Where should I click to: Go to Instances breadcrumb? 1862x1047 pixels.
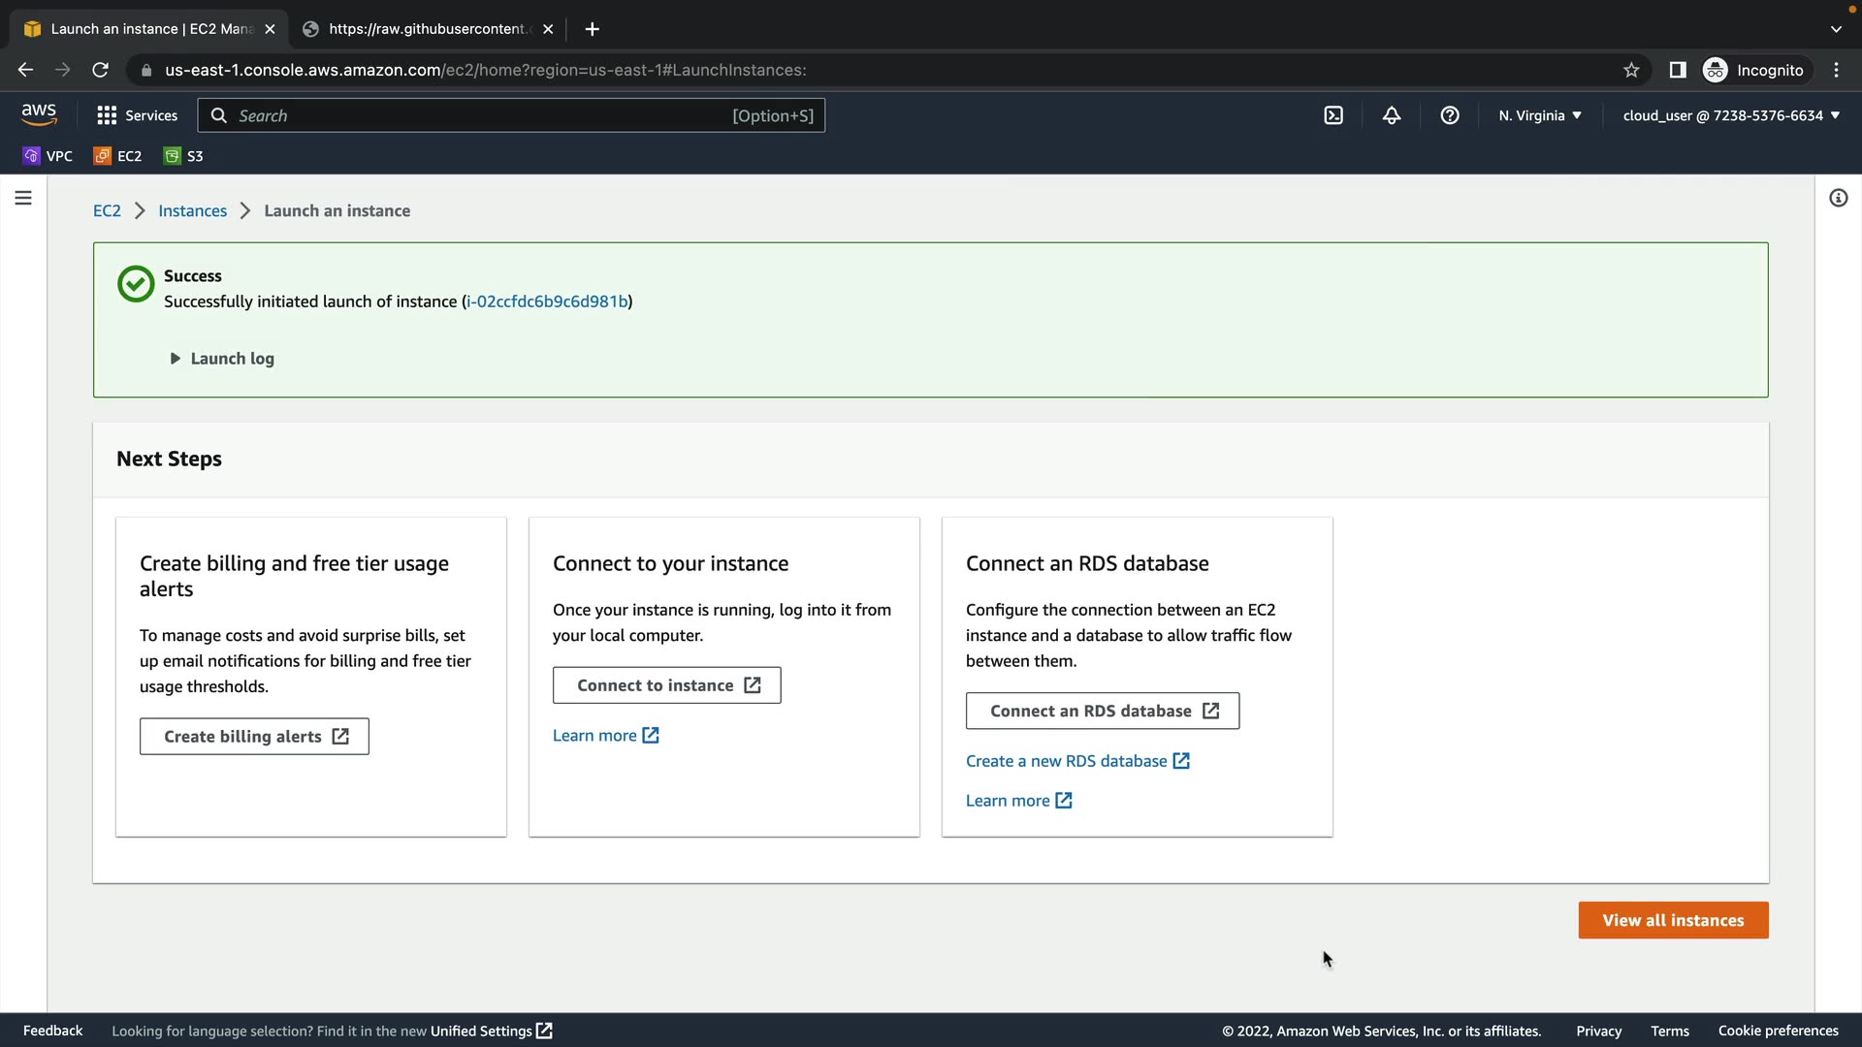pyautogui.click(x=192, y=211)
